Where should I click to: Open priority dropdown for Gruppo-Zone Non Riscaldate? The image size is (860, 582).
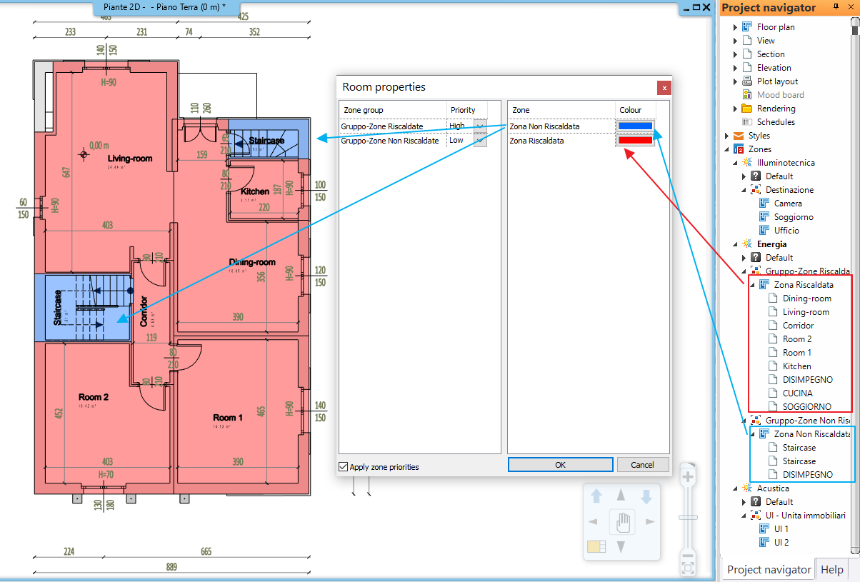480,141
